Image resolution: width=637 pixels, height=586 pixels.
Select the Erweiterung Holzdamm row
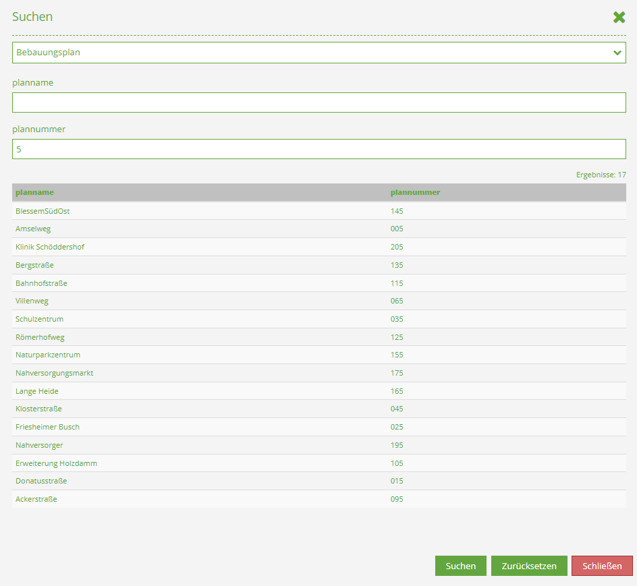pyautogui.click(x=319, y=463)
